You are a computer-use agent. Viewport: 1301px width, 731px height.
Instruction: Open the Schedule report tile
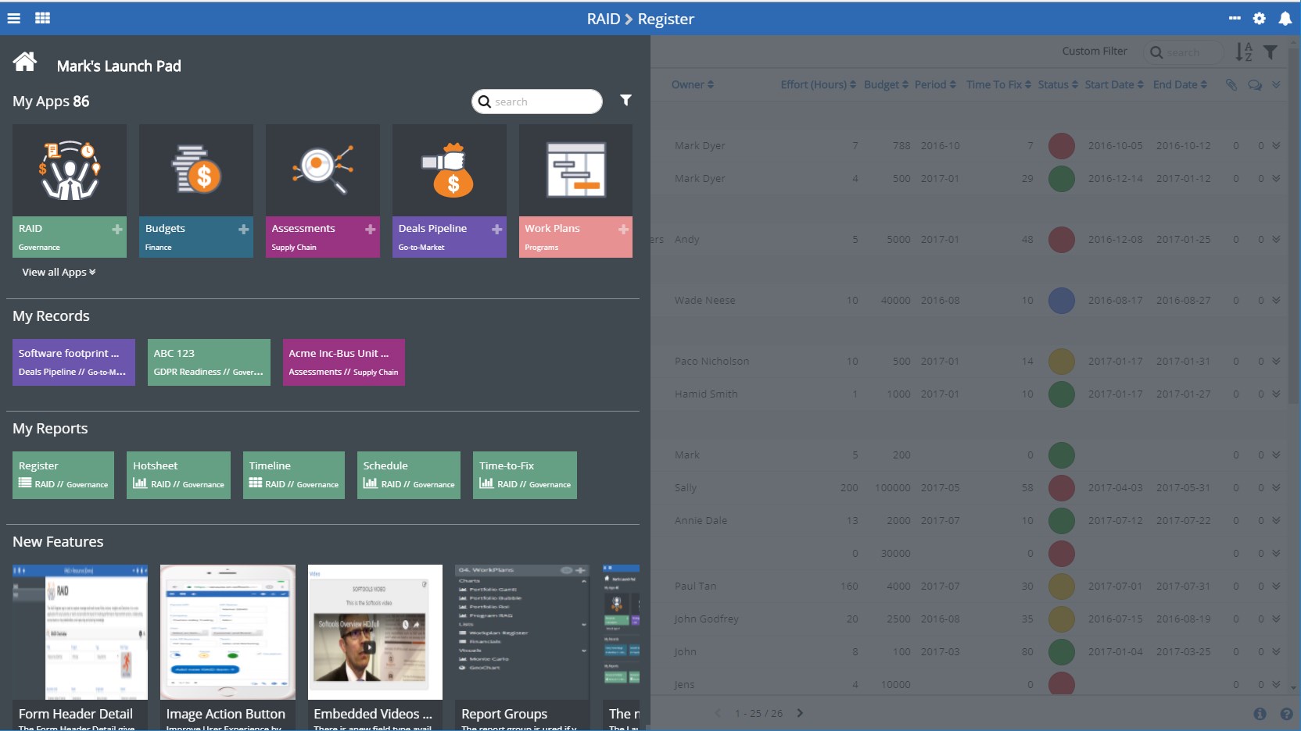tap(409, 475)
